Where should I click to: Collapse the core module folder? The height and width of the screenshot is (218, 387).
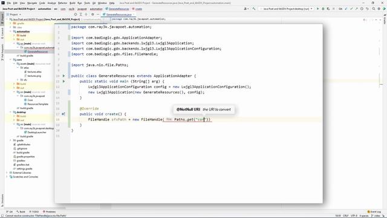coord(11,59)
